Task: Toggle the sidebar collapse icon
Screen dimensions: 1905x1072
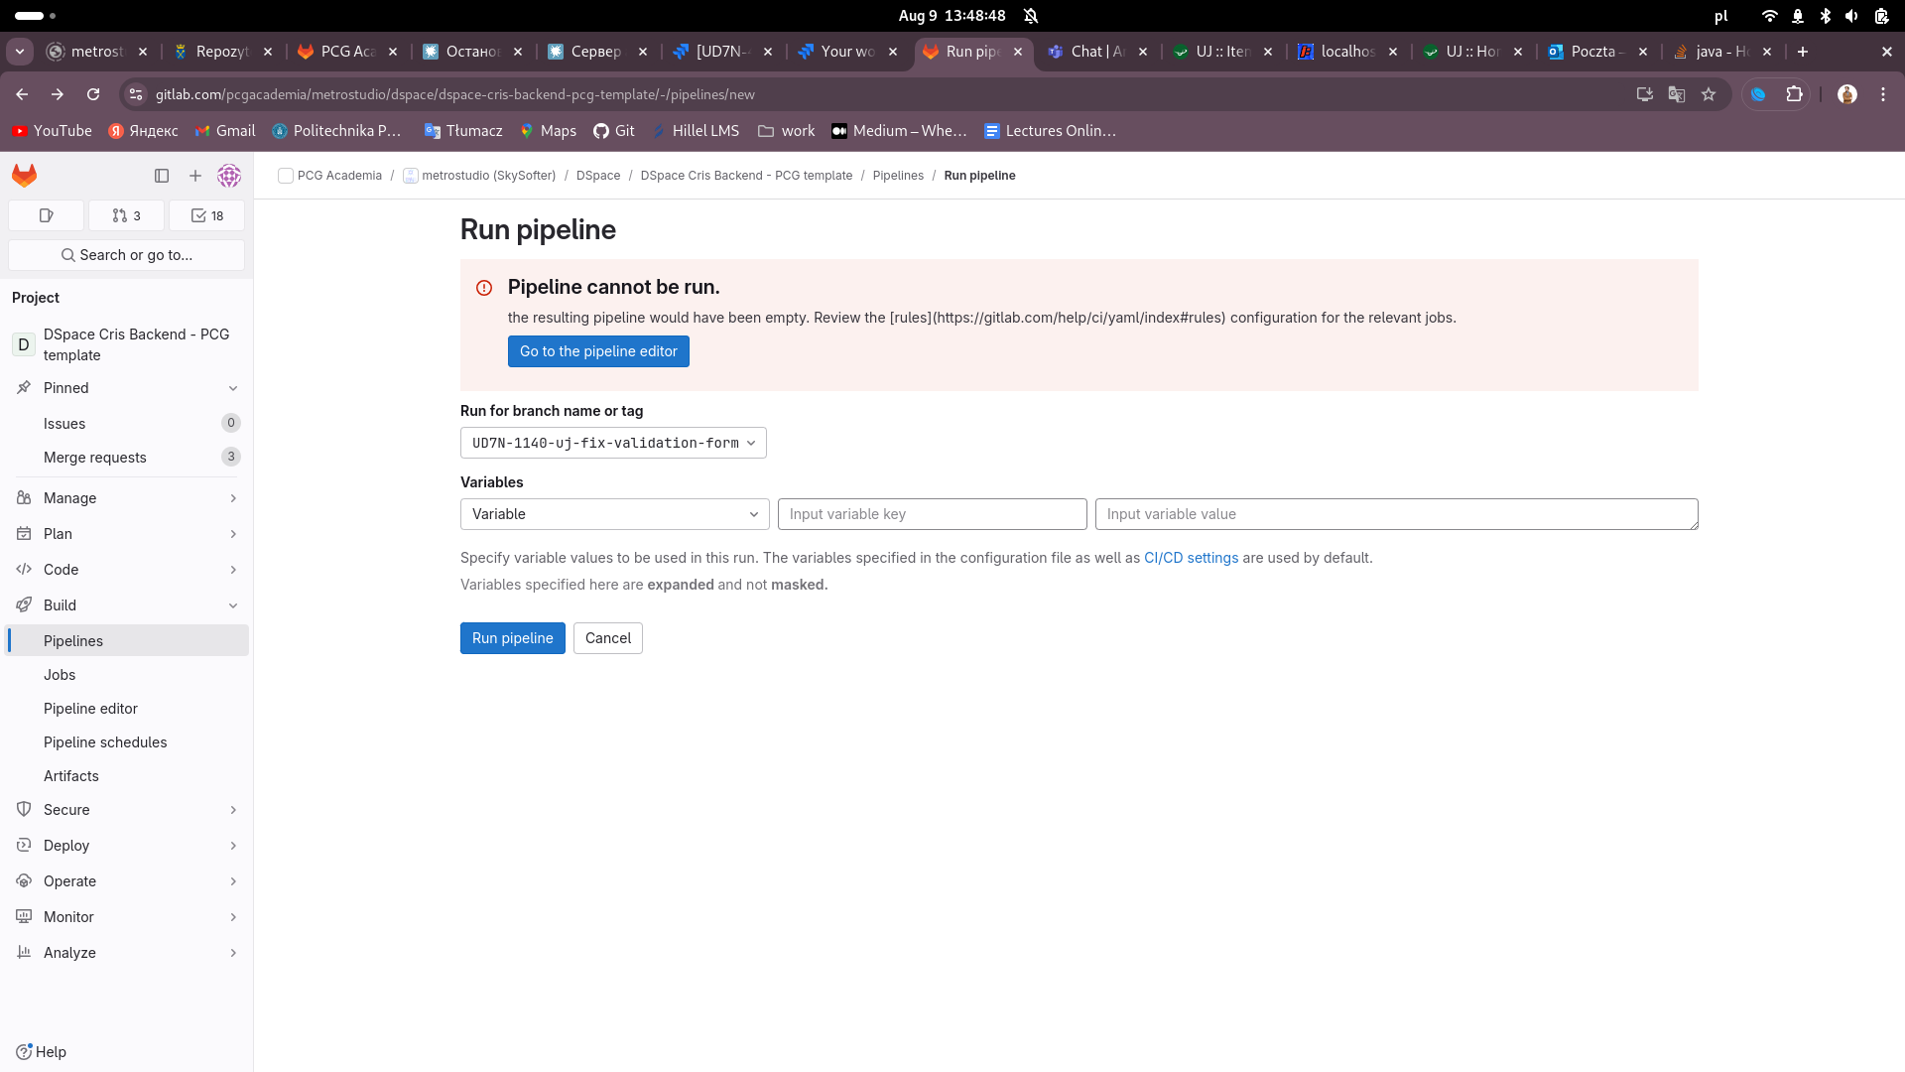Action: tap(162, 176)
